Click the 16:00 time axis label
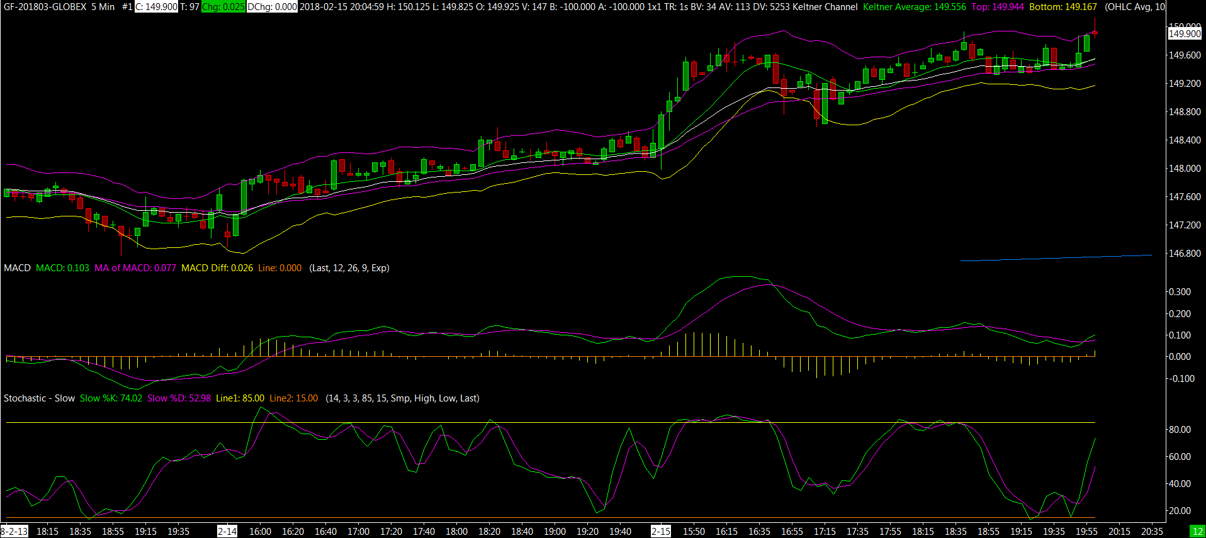The width and height of the screenshot is (1206, 538). [x=260, y=532]
